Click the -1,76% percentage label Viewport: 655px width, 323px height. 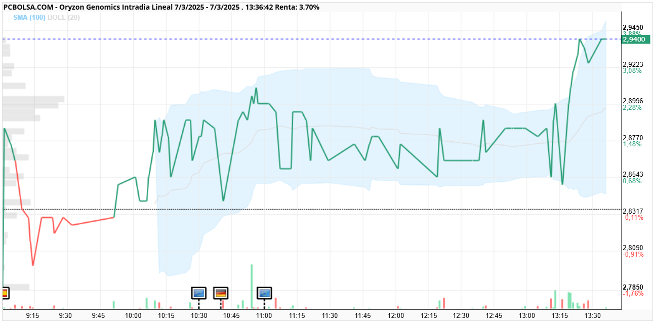point(633,294)
